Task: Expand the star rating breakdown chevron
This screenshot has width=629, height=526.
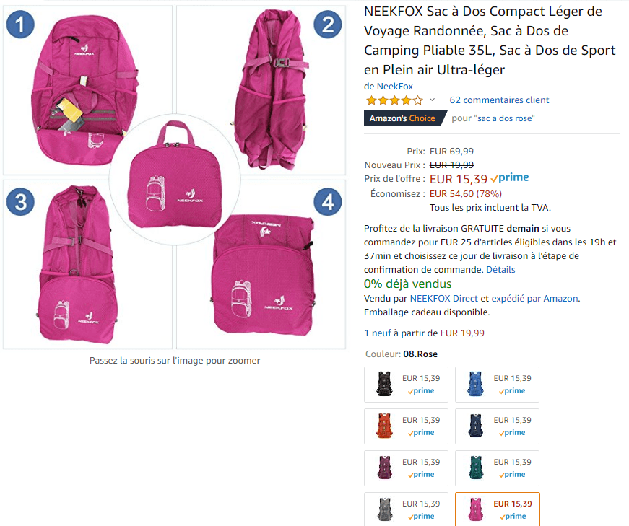Action: click(x=432, y=100)
